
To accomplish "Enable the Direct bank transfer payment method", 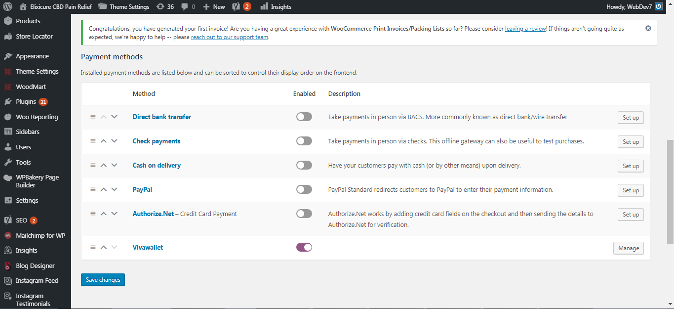I will coord(304,117).
